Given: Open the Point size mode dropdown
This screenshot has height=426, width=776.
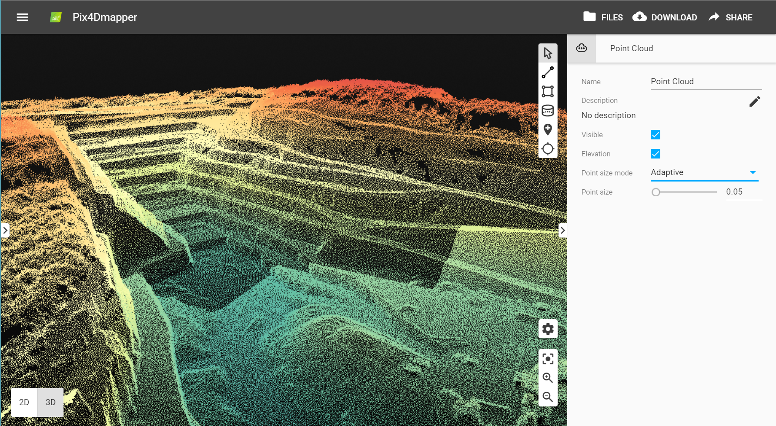Looking at the screenshot, I should coord(704,172).
